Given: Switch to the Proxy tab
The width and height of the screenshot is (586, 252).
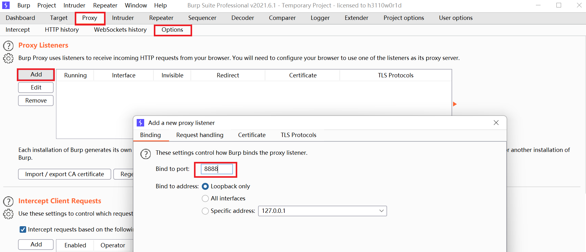Looking at the screenshot, I should 90,18.
